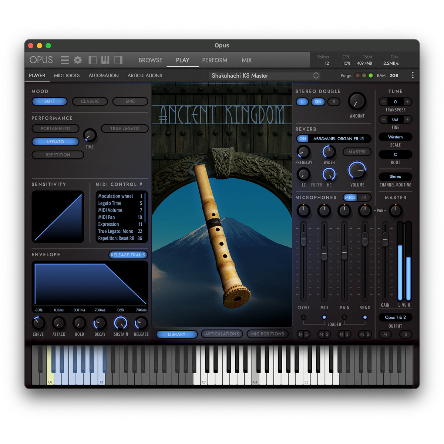Increase fine tune Oct plus button
444x444 pixels.
click(x=407, y=119)
